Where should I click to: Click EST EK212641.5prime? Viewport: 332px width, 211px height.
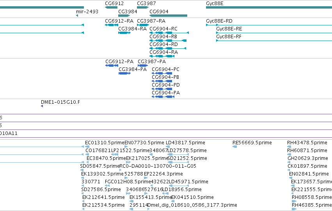103,198
